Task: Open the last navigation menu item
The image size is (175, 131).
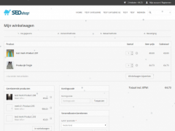Action: pos(141,12)
